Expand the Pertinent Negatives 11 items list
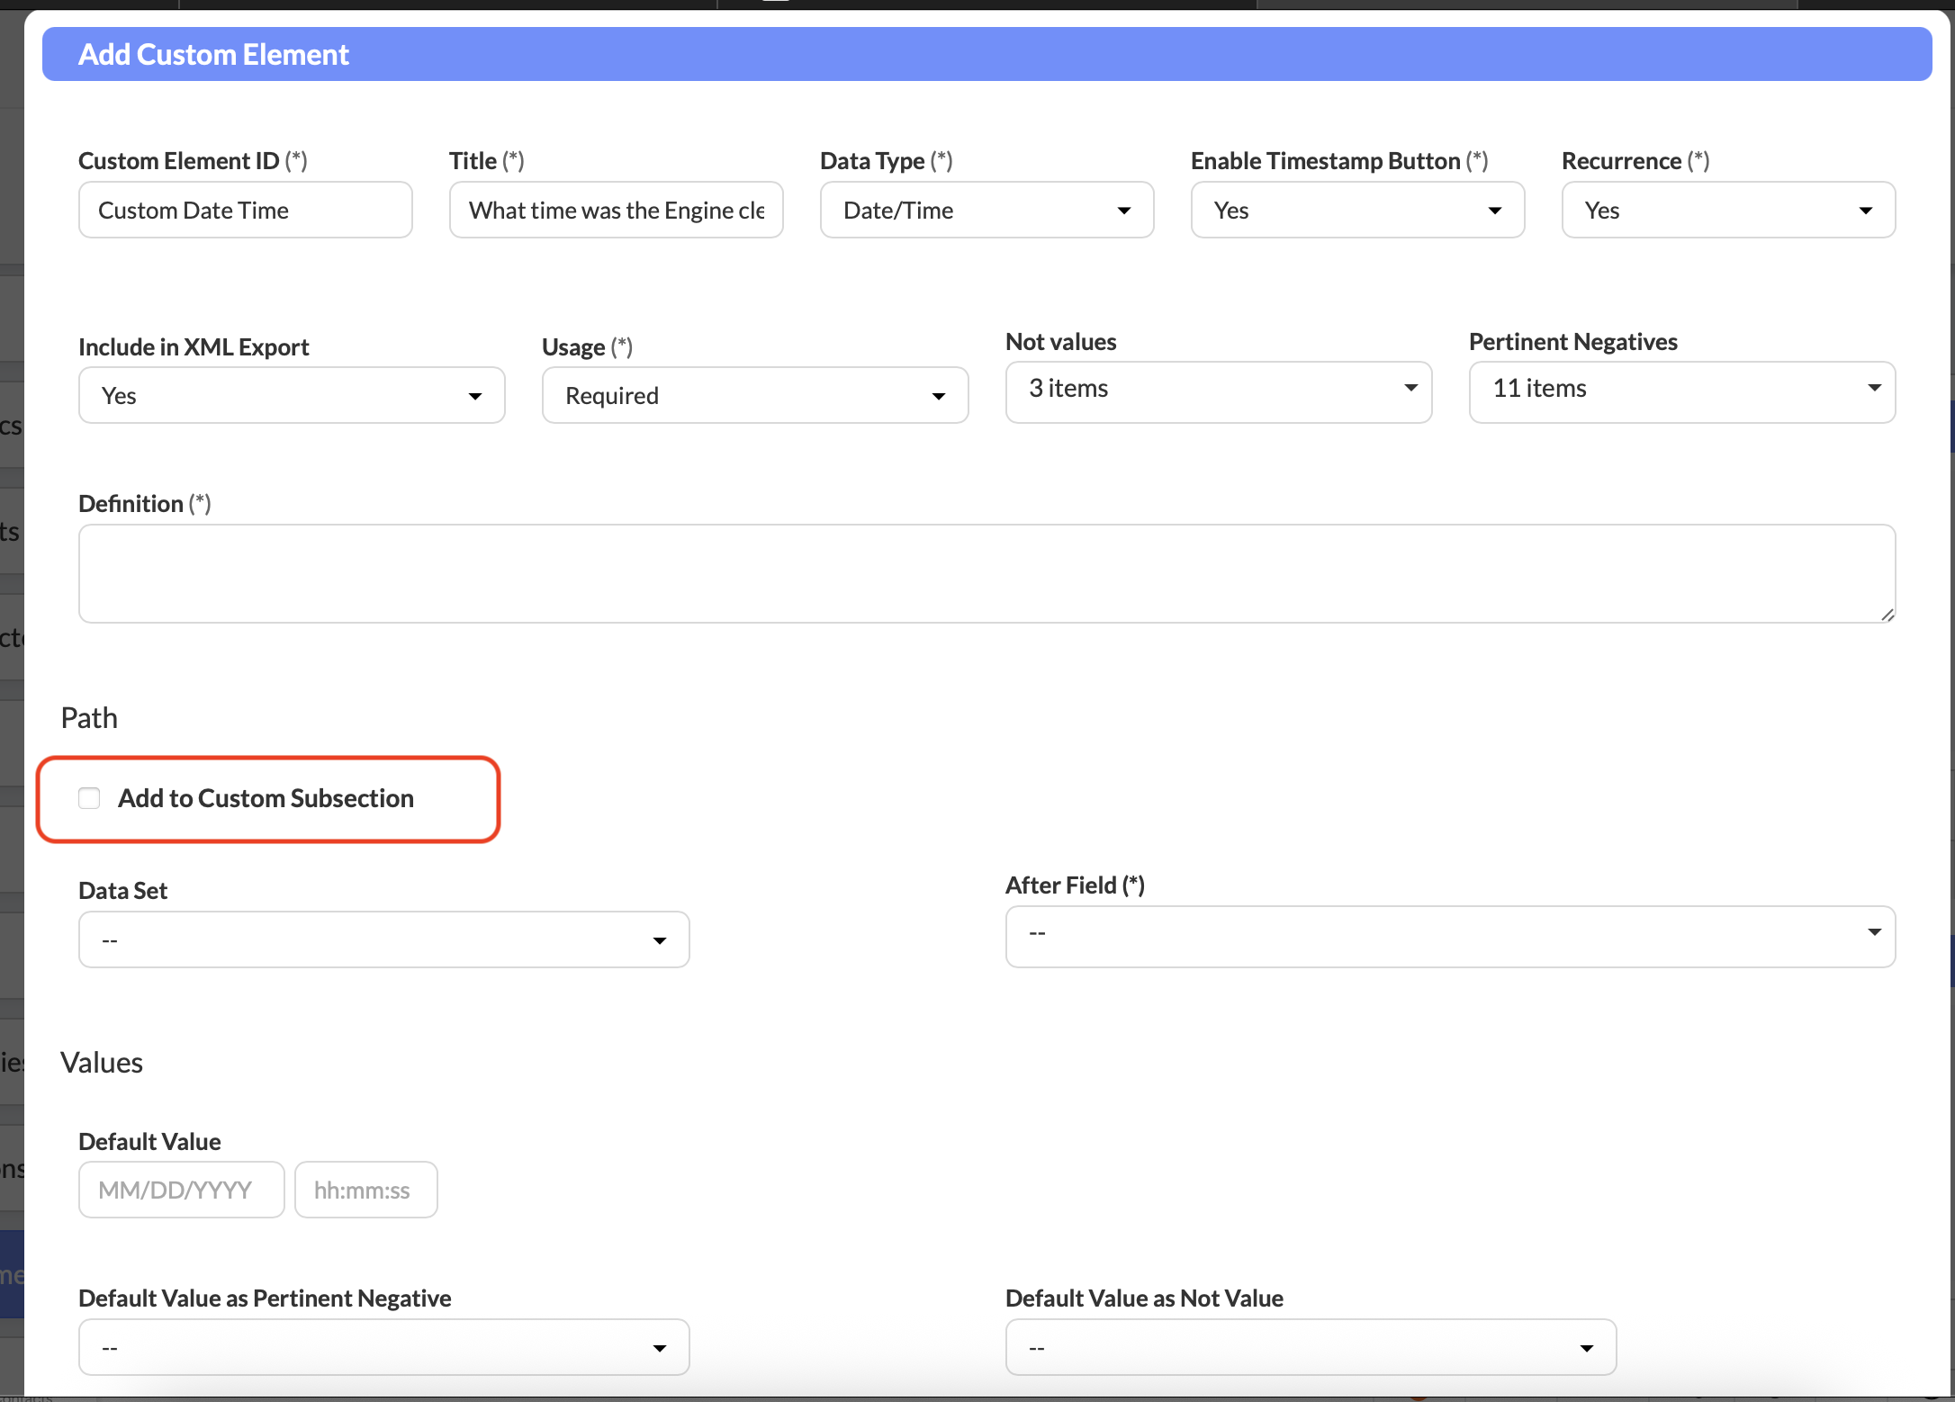 [1681, 390]
